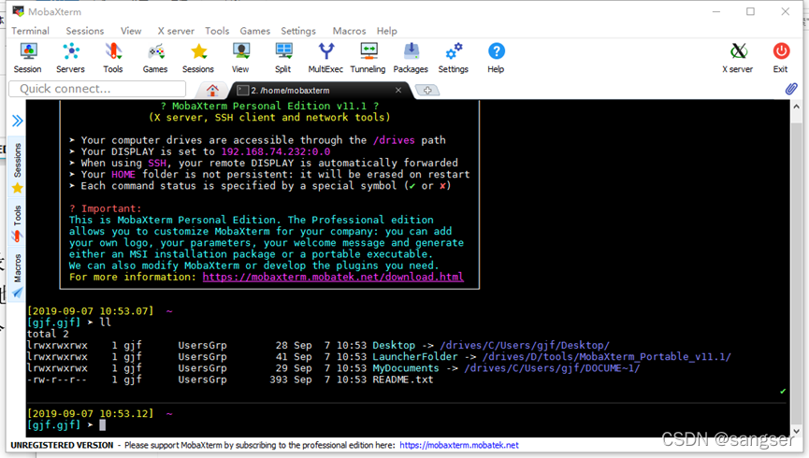Open the Help question mark icon
Image resolution: width=809 pixels, height=458 pixels.
tap(496, 58)
